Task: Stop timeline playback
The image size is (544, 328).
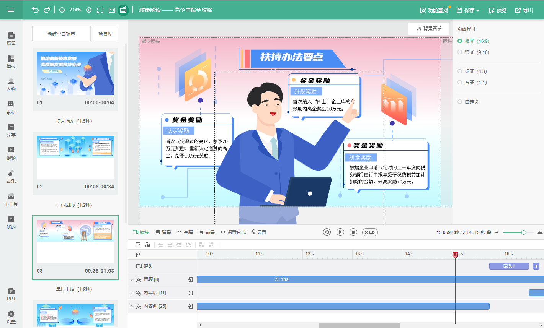Action: pyautogui.click(x=354, y=232)
